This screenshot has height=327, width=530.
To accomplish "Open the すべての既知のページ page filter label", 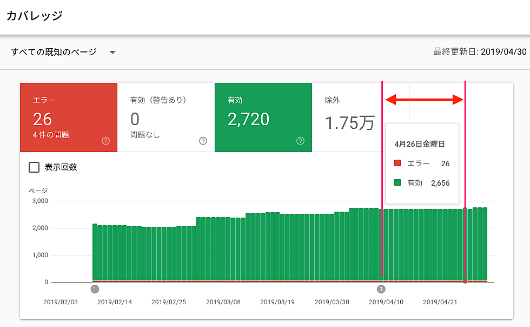I will 54,53.
